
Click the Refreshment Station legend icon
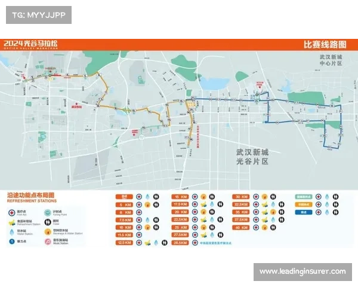tap(12, 222)
